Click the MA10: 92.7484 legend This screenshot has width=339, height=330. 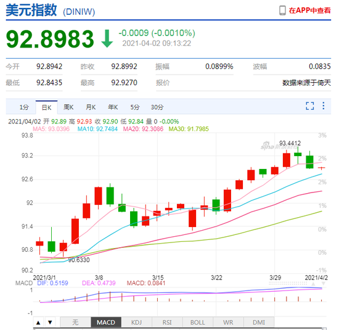click(x=97, y=129)
